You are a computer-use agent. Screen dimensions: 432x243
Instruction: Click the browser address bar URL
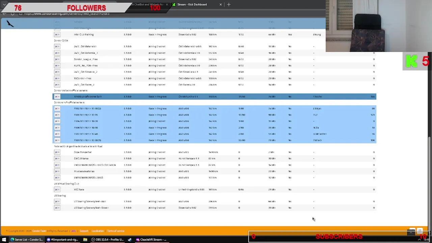66,13
